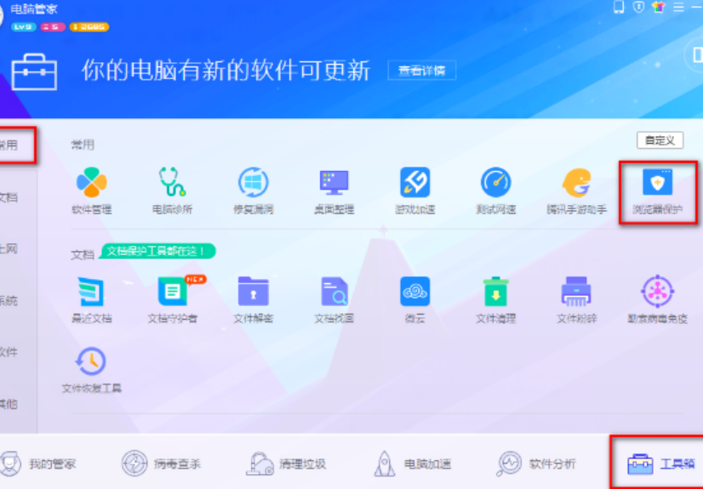703x489 pixels.
Task: Select the 系统 category in sidebar
Action: [x=9, y=300]
